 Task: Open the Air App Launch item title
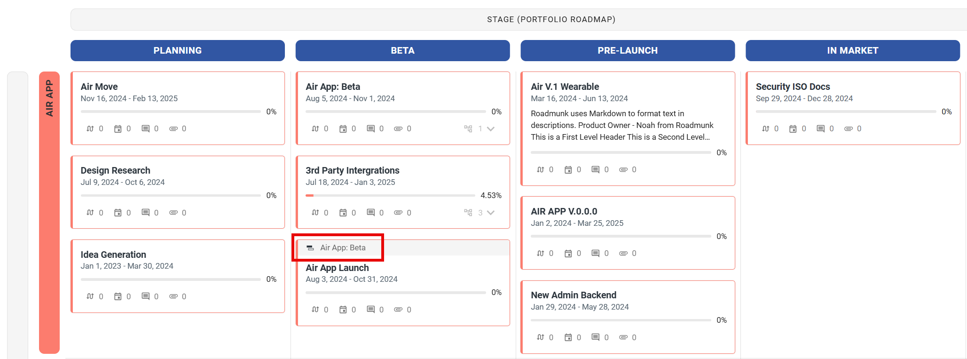(337, 268)
